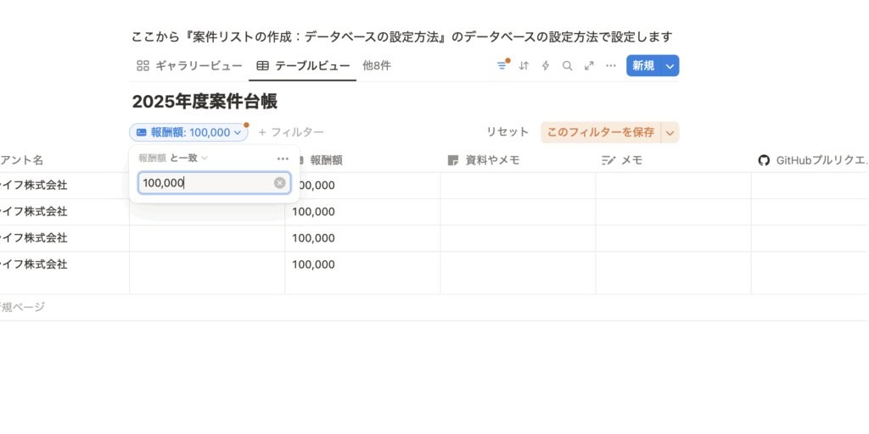This screenshot has width=869, height=434.
Task: Click the filter icon in the view toolbar
Action: (x=502, y=66)
